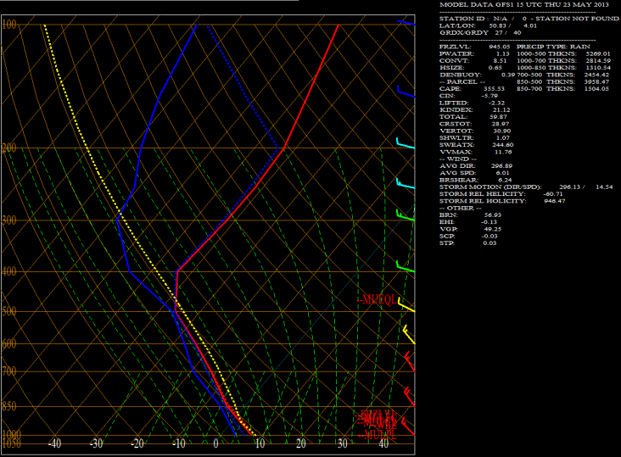Select the VERTOT value 30.90
Viewport: 621px width, 457px height.
(x=501, y=131)
